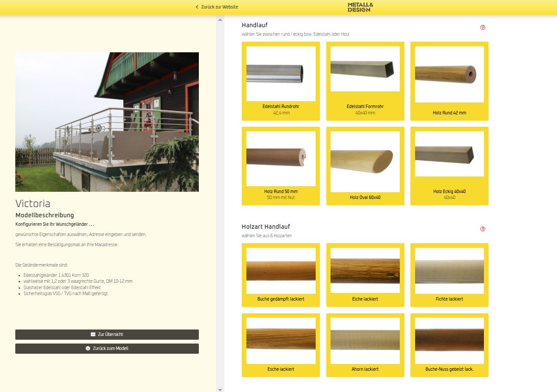Click the Metall & Design logo
Viewport: 557px width, 392px height.
tap(360, 7)
